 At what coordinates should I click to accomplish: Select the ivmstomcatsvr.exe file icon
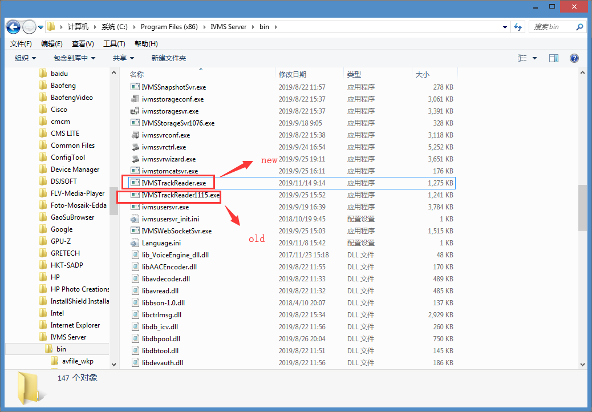135,171
